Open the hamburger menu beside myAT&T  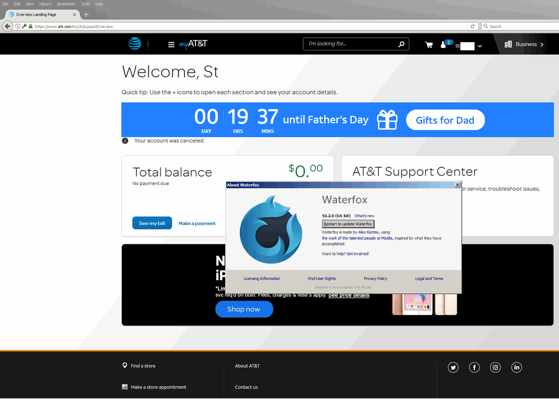(171, 44)
